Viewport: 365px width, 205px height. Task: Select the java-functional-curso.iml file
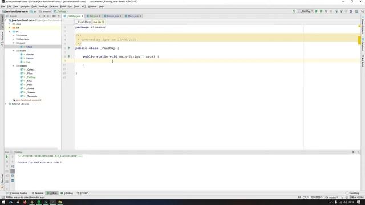pos(29,100)
